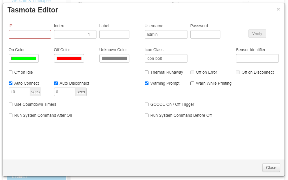Enable GCODE On / Off Trigger checkbox

[x=146, y=105]
